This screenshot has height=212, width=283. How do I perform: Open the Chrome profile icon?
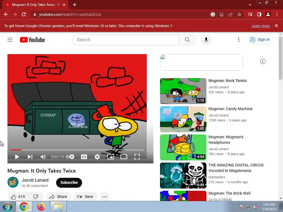point(268,14)
